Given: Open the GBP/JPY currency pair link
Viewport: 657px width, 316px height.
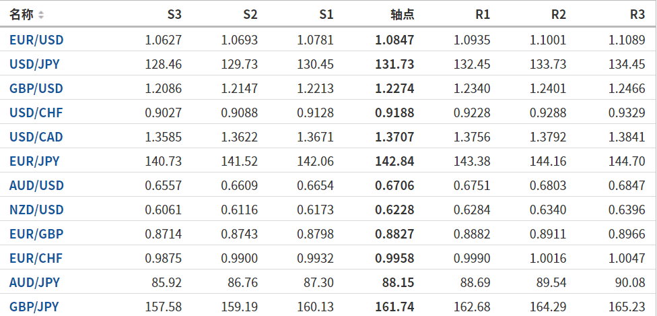Looking at the screenshot, I should (34, 307).
